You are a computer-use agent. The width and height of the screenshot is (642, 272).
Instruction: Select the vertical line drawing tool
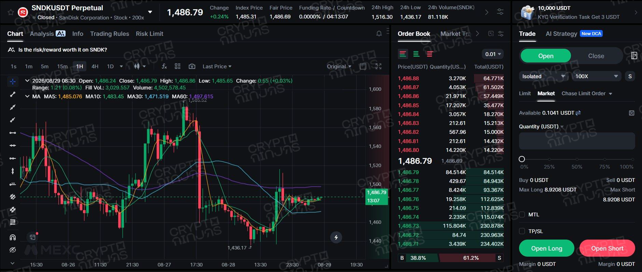point(13,171)
